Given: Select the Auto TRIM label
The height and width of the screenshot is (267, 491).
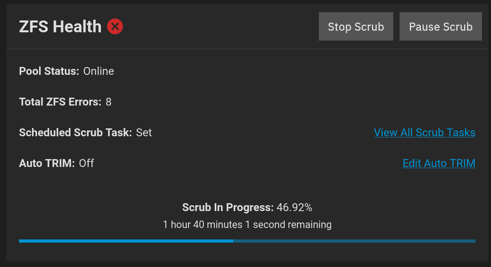Looking at the screenshot, I should tap(47, 163).
